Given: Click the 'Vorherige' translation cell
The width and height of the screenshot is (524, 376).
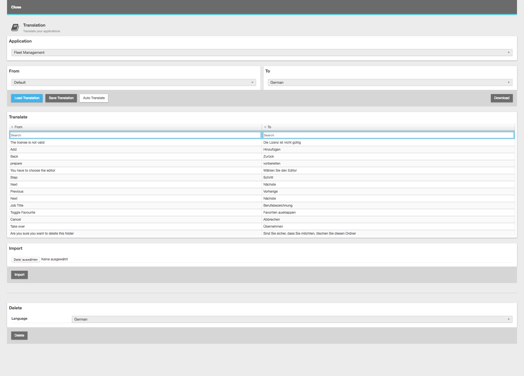Looking at the screenshot, I should pyautogui.click(x=388, y=191).
